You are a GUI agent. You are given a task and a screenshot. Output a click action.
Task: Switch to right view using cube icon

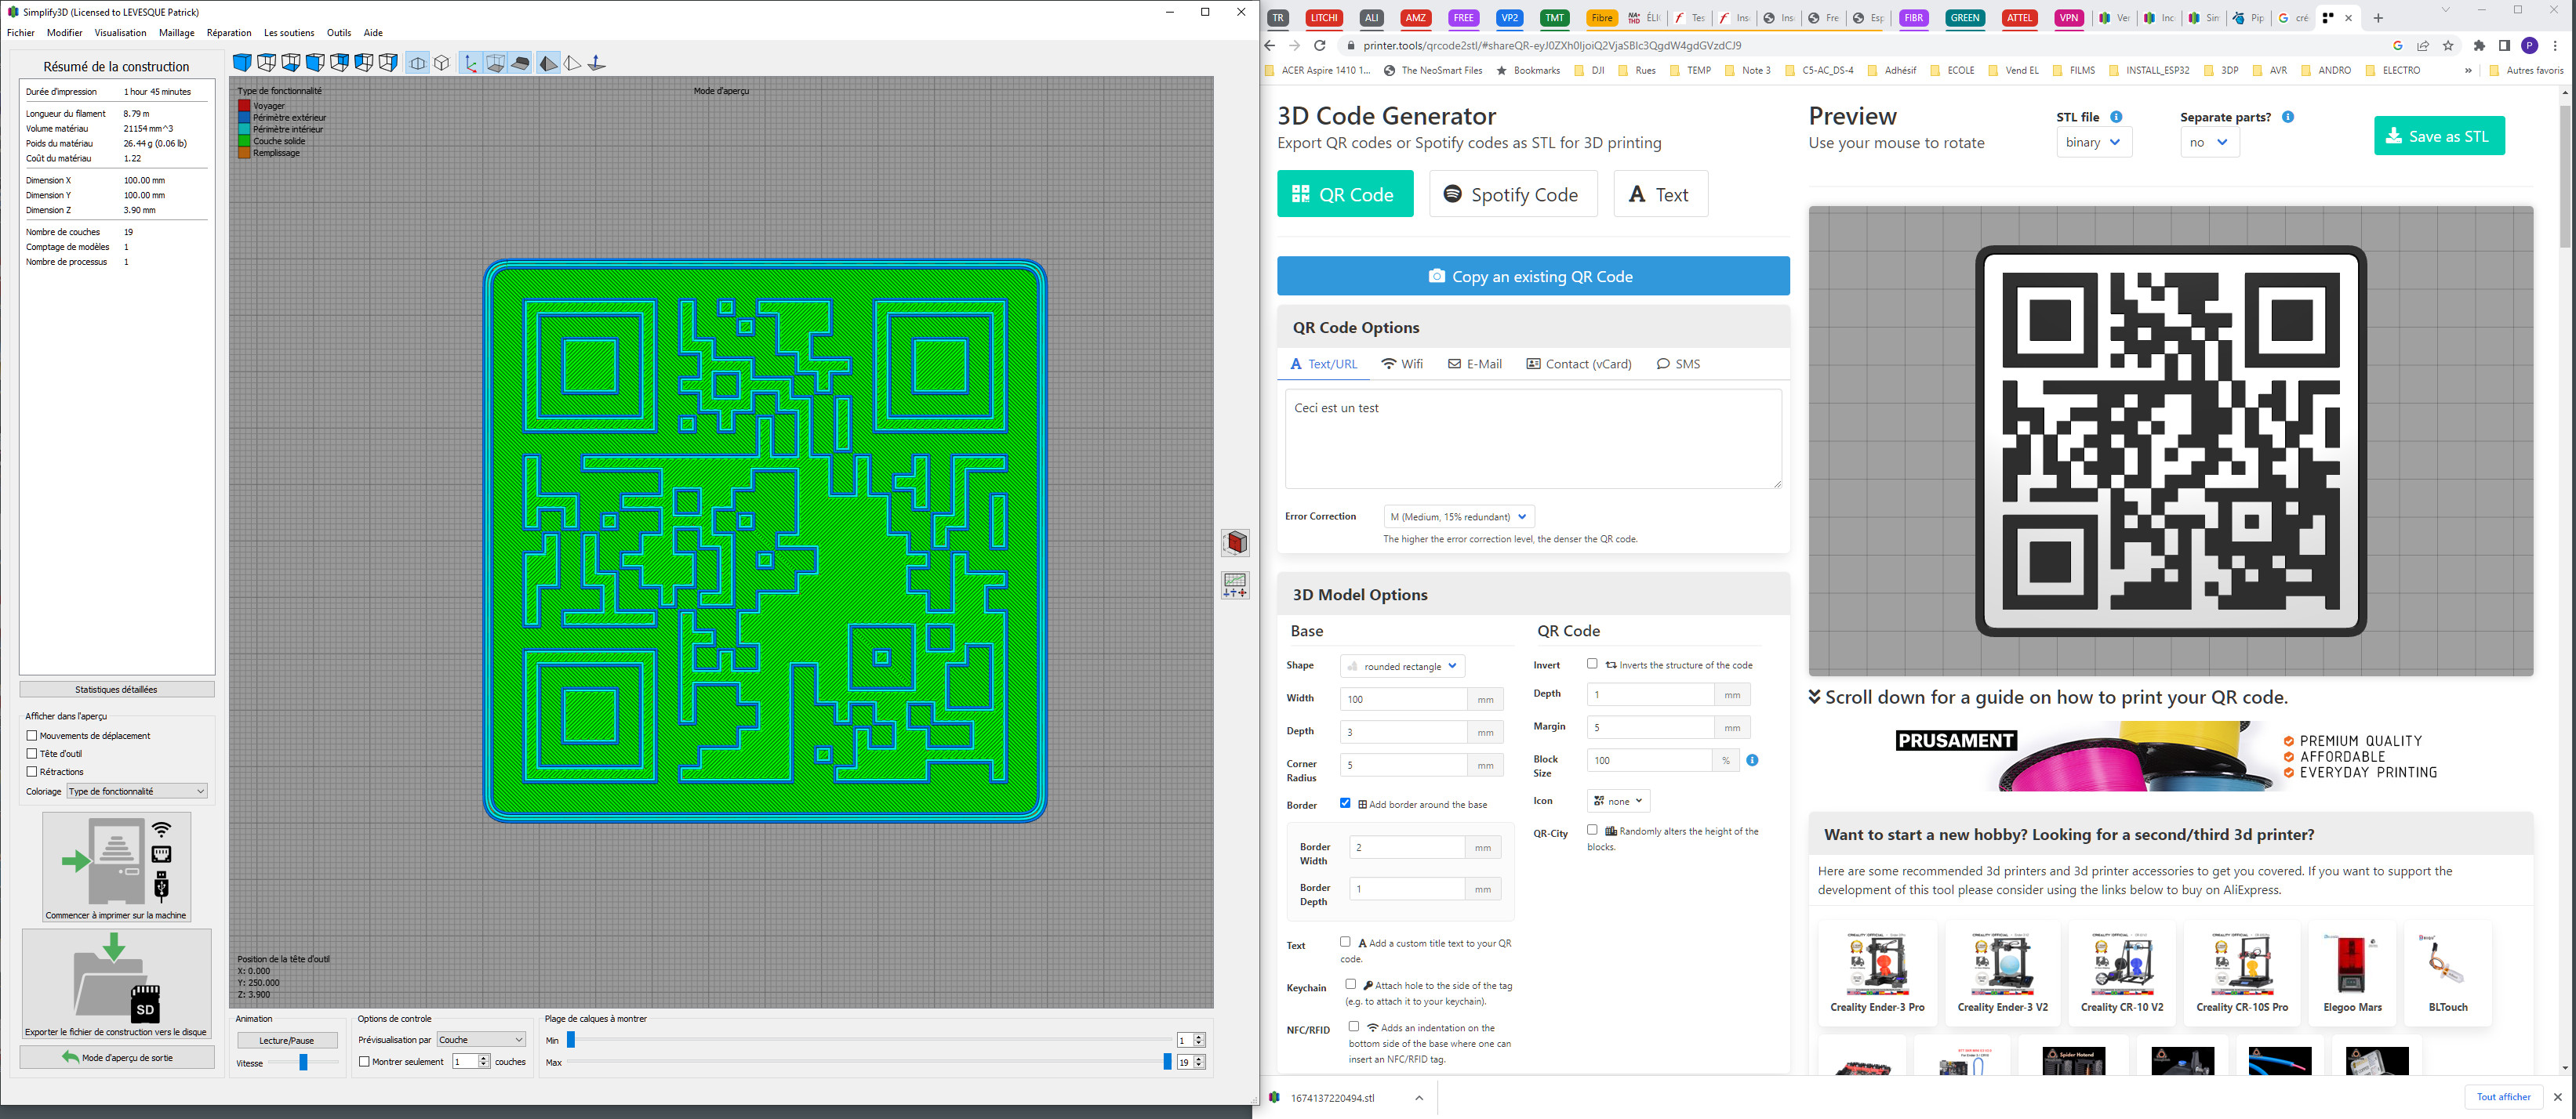click(388, 63)
